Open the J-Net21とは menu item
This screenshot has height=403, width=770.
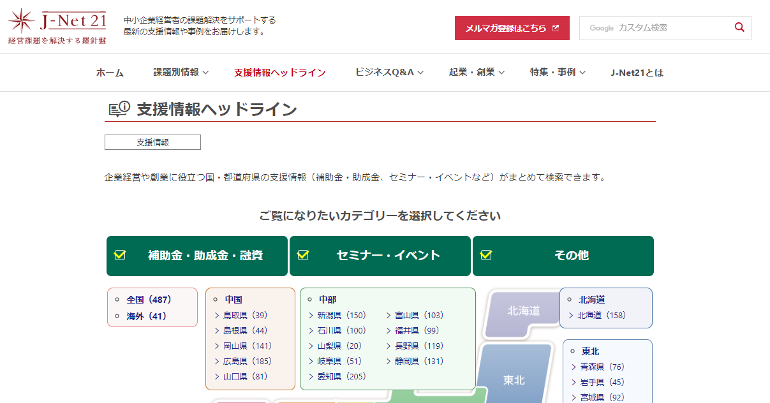pyautogui.click(x=637, y=73)
